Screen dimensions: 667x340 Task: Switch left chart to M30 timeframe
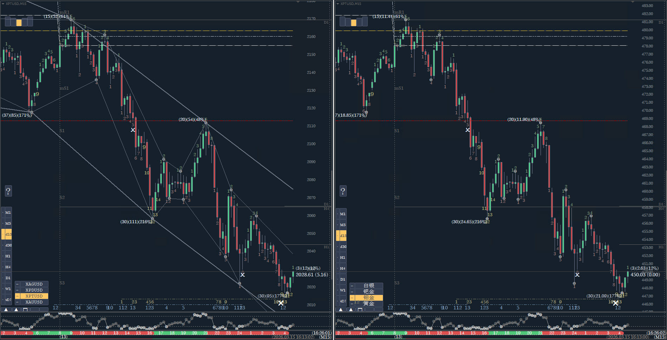tap(8, 245)
